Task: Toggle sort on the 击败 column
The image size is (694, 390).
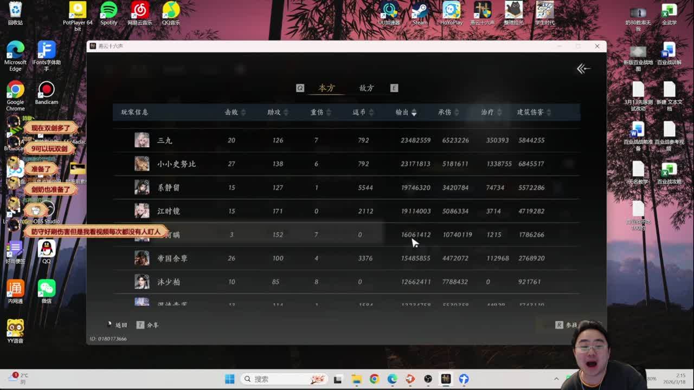Action: [x=243, y=112]
